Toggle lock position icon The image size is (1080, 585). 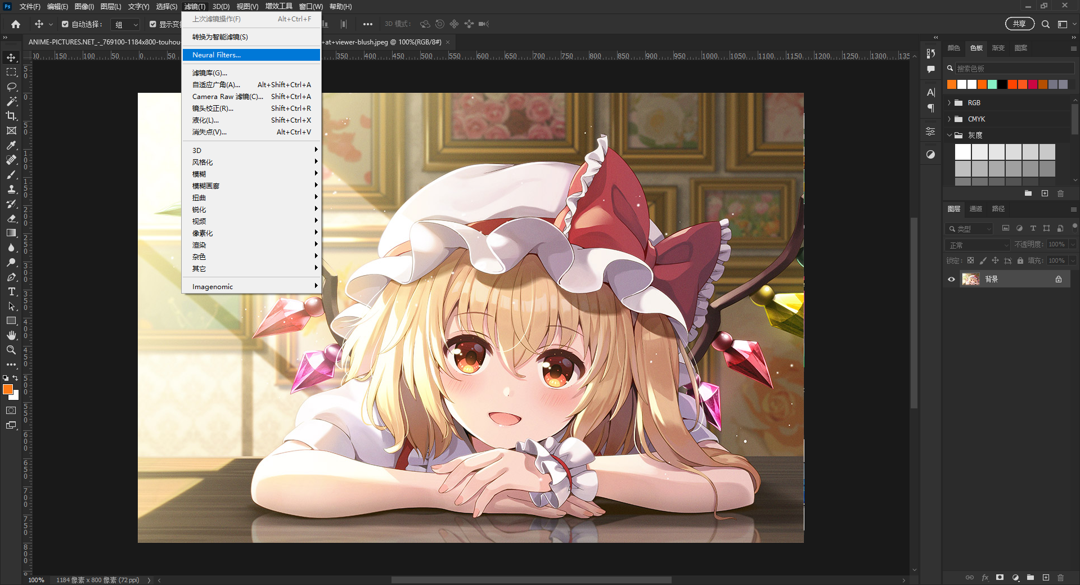coord(995,260)
